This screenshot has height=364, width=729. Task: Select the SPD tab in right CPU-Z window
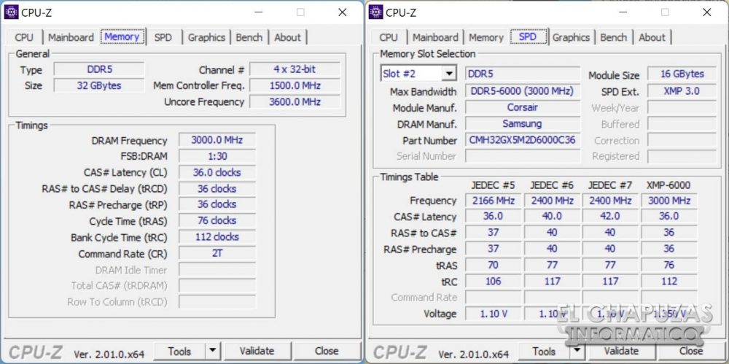[528, 36]
